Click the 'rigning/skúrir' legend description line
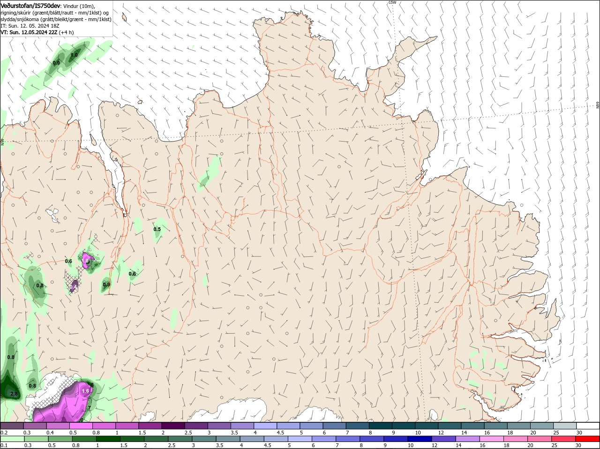This screenshot has height=449, width=600. pos(55,13)
